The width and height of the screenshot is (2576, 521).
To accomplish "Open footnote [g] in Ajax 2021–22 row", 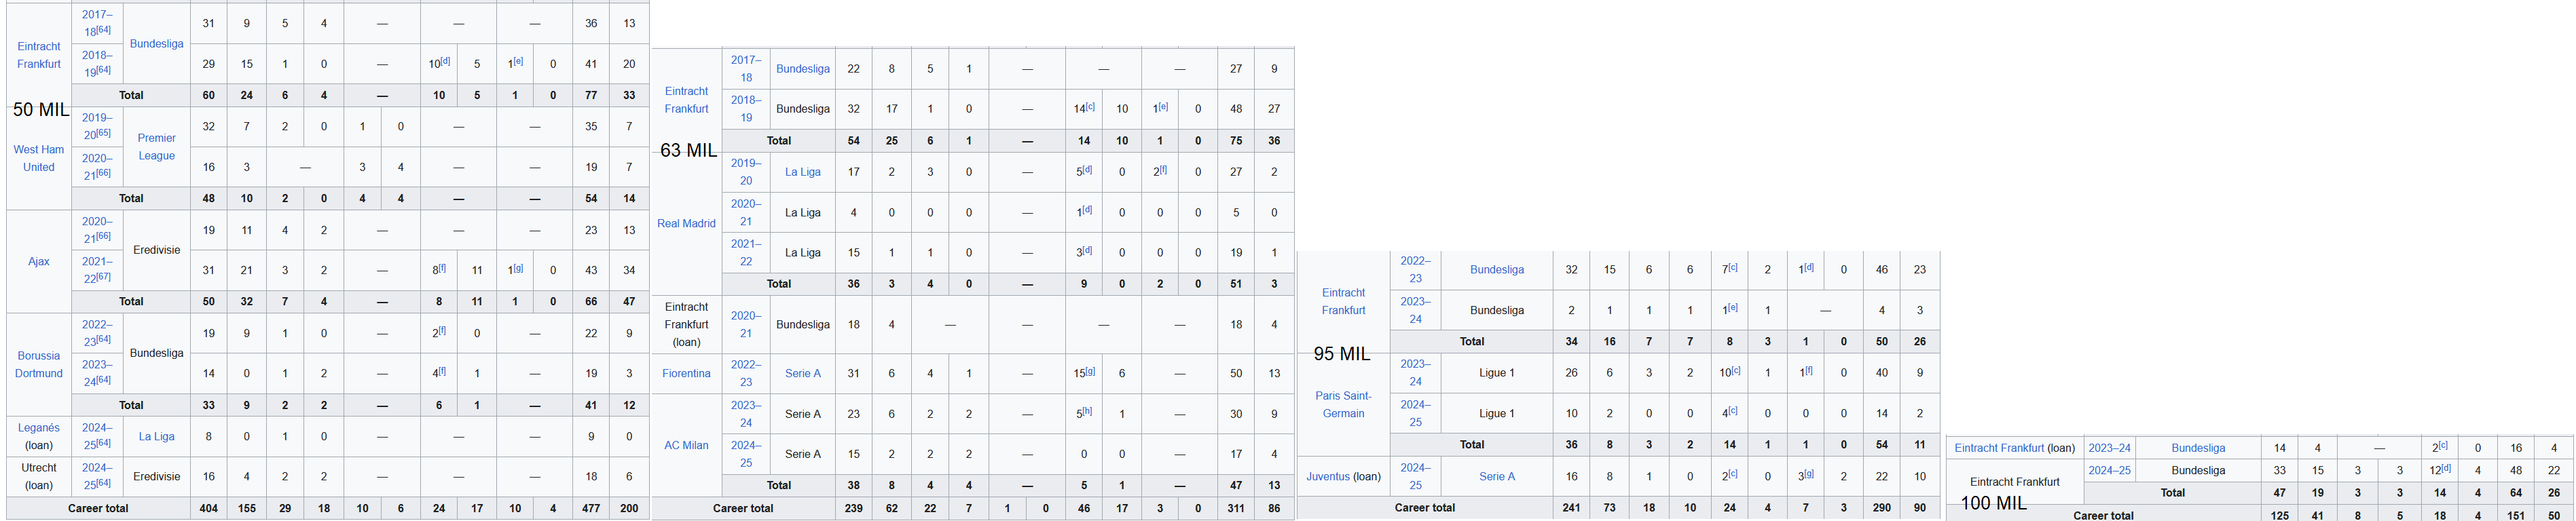I will (518, 268).
